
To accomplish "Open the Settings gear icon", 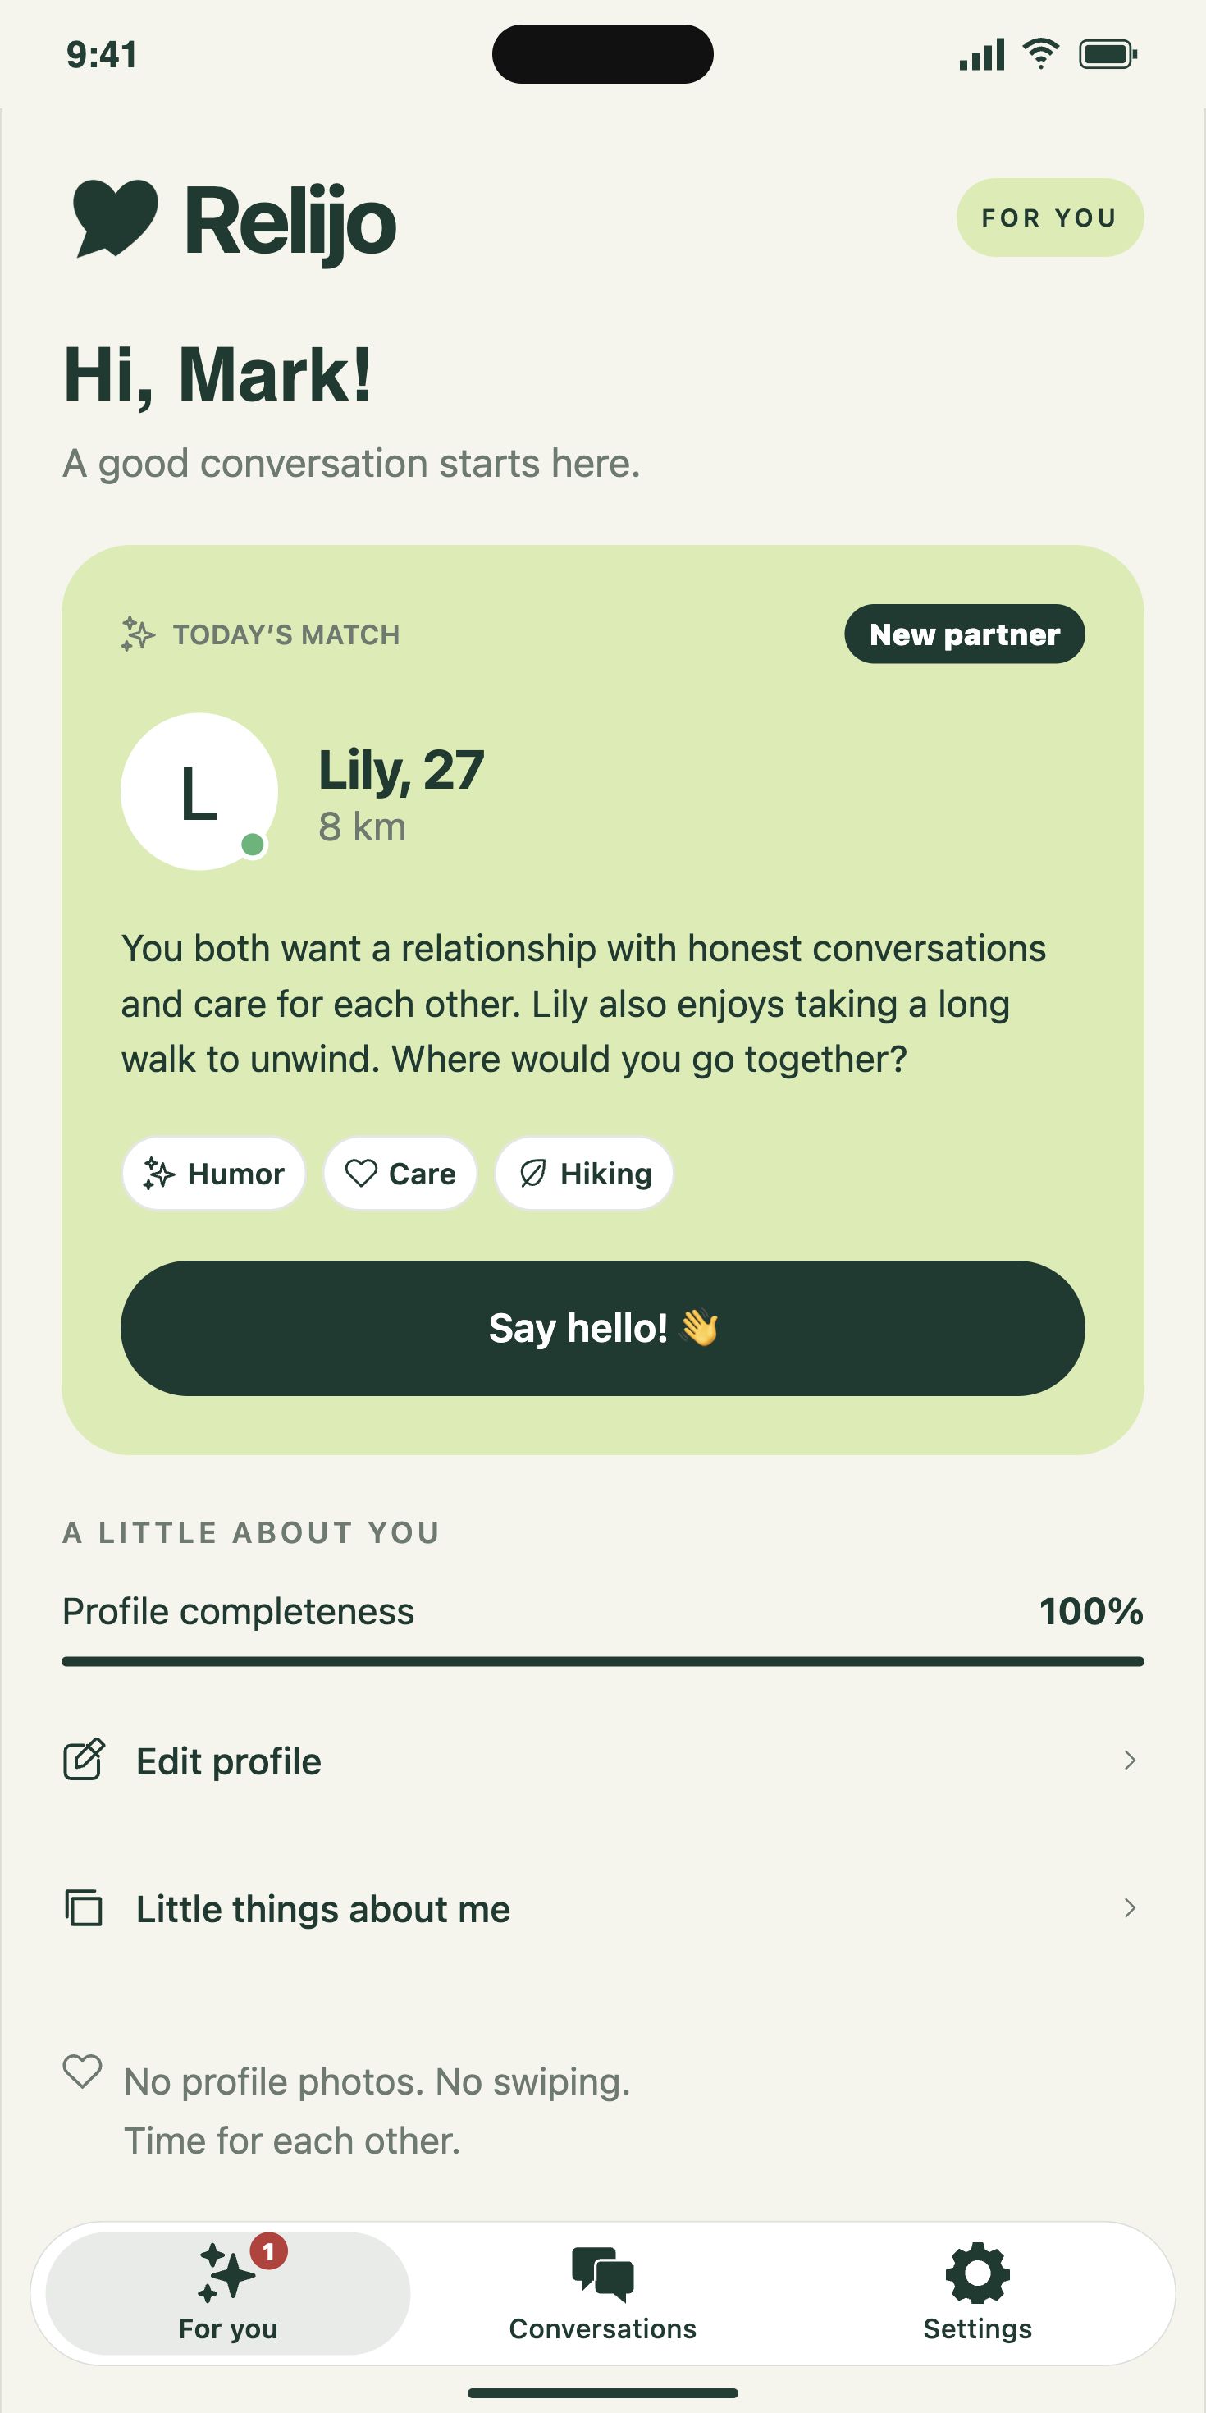I will pos(978,2273).
